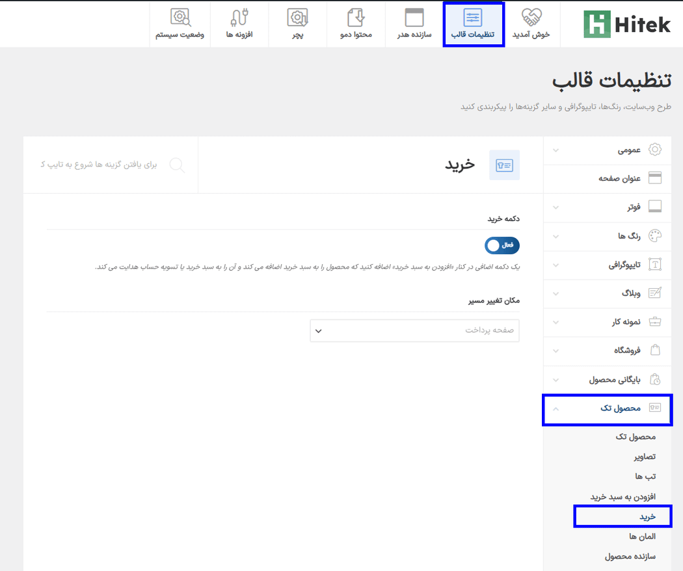Expand the وبلاگ section chevron
Image resolution: width=683 pixels, height=571 pixels.
point(556,293)
